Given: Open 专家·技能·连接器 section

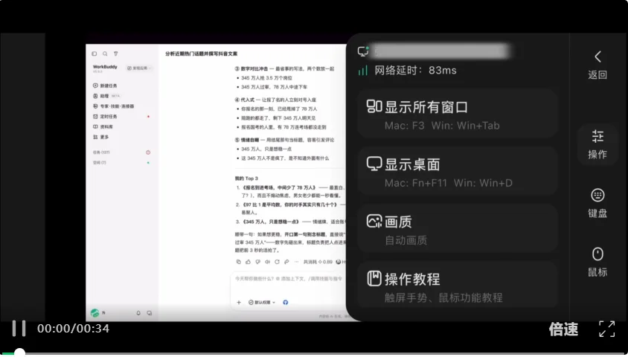Looking at the screenshot, I should pyautogui.click(x=113, y=106).
